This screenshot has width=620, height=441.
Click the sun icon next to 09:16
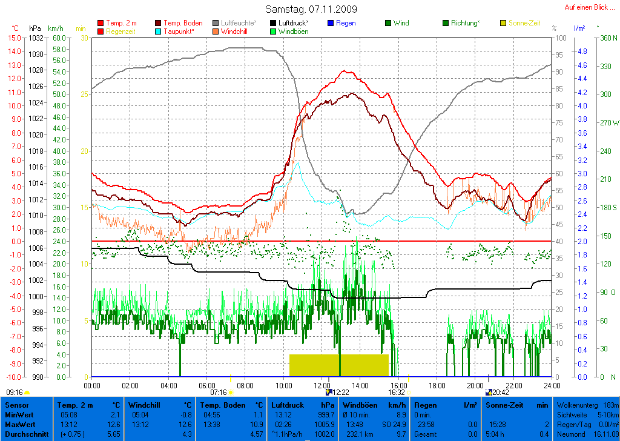(27, 393)
